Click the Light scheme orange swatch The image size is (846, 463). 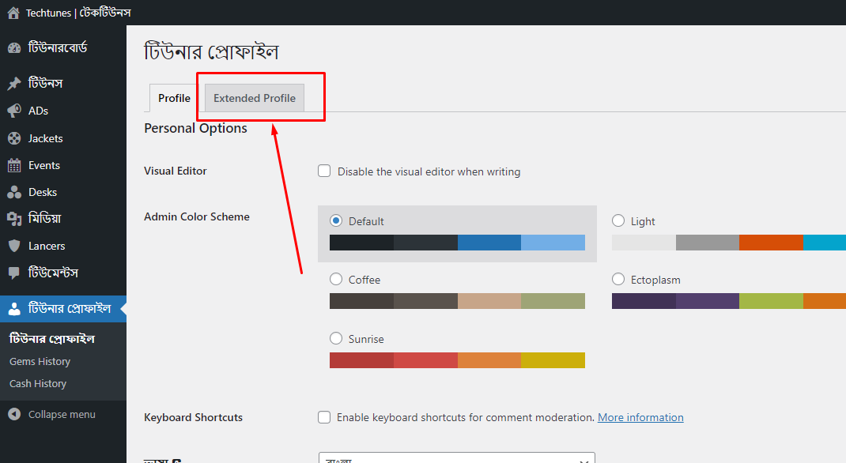tap(771, 243)
